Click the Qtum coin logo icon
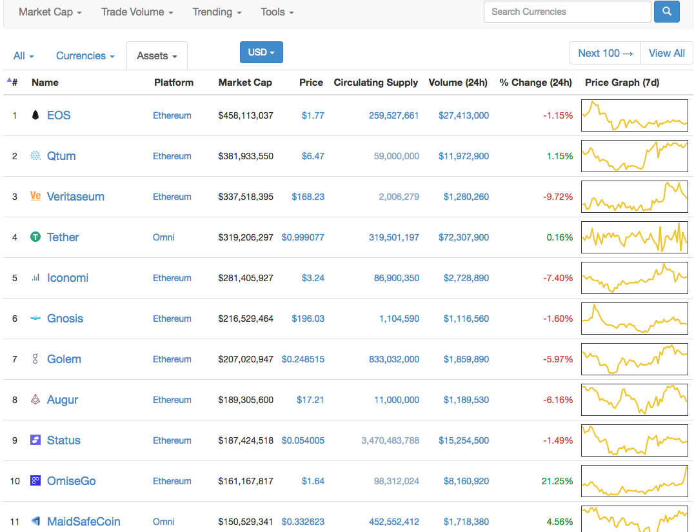The image size is (694, 532). click(35, 156)
